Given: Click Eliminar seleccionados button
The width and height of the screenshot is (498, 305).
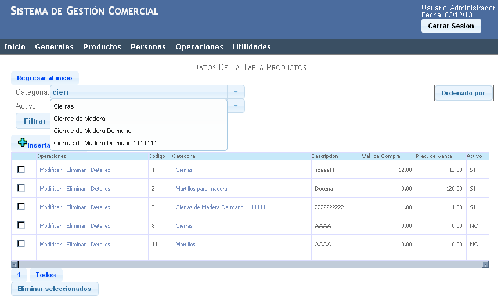Looking at the screenshot, I should point(55,289).
